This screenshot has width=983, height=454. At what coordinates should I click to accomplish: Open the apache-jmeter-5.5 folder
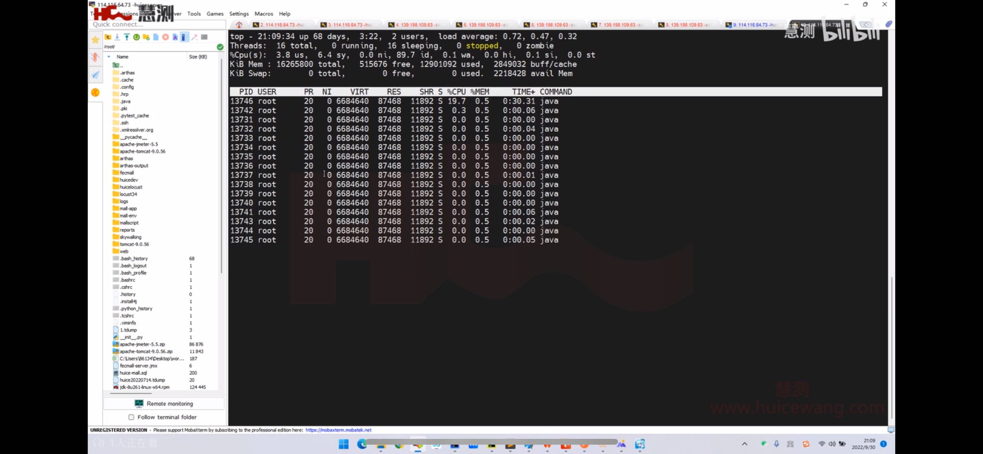[138, 144]
